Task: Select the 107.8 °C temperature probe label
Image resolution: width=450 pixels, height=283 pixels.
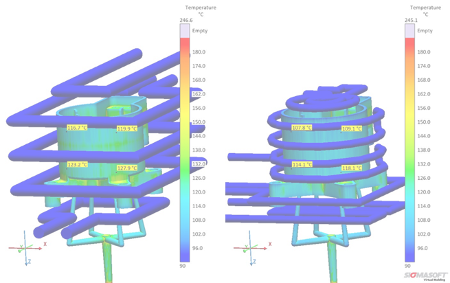Action: (302, 128)
